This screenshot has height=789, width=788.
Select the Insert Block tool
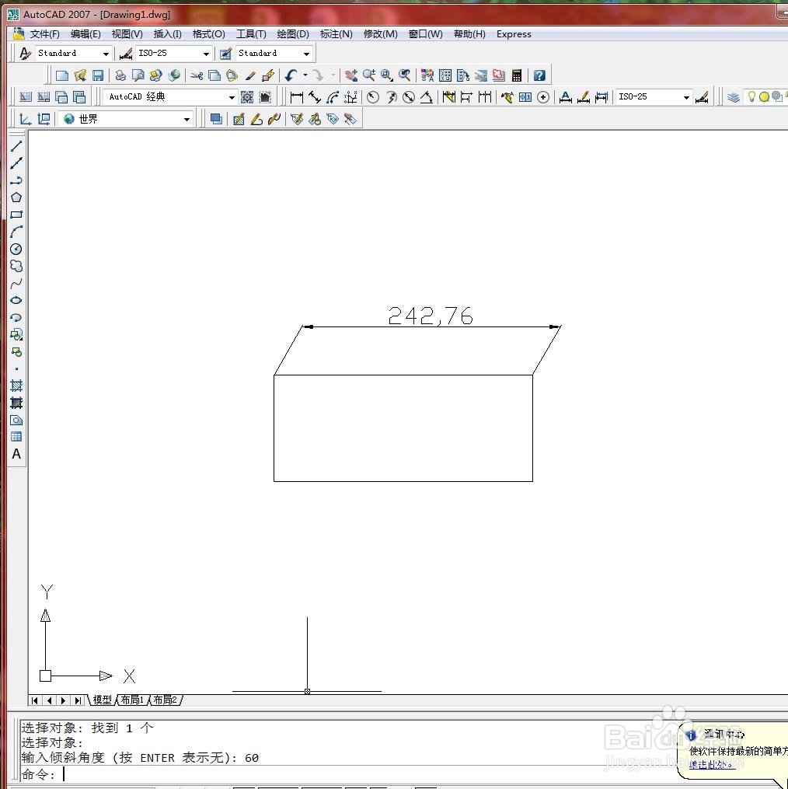16,334
